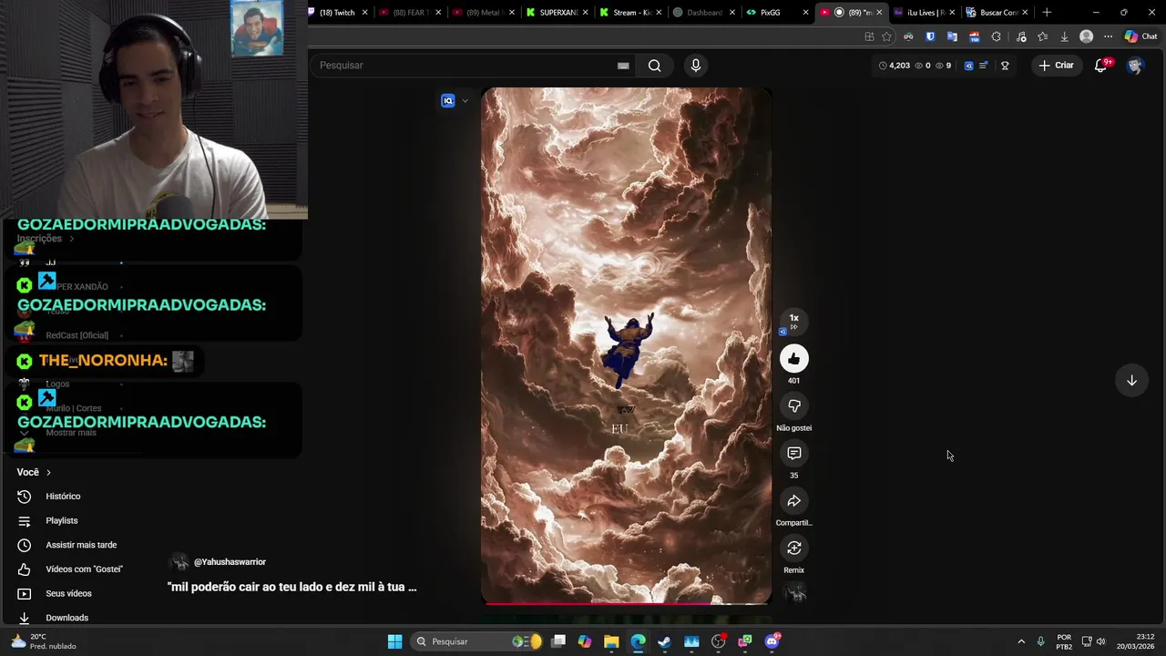1166x656 pixels.
Task: Open the Bitwarden extension icon
Action: [930, 36]
